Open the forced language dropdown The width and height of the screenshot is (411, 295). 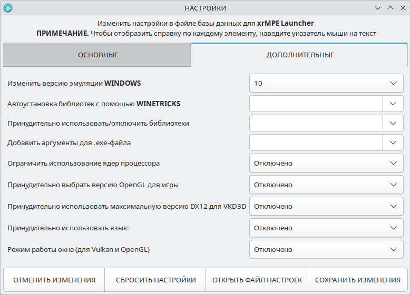(x=326, y=228)
